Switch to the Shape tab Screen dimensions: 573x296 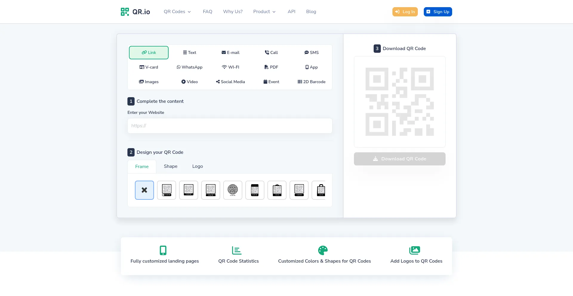point(171,166)
